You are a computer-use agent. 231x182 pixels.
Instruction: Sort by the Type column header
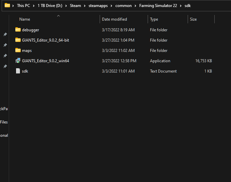tap(154, 19)
